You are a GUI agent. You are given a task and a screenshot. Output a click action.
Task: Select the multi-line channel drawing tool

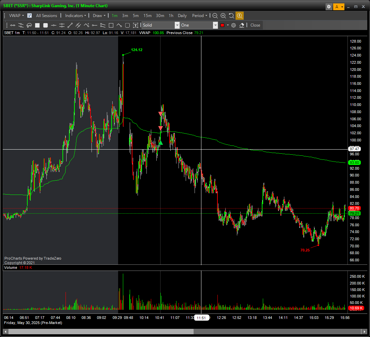(21, 25)
